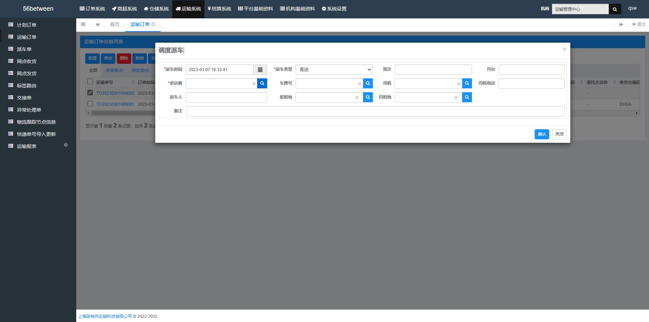Switch to the 首页 tab
Image resolution: width=649 pixels, height=322 pixels.
(115, 24)
